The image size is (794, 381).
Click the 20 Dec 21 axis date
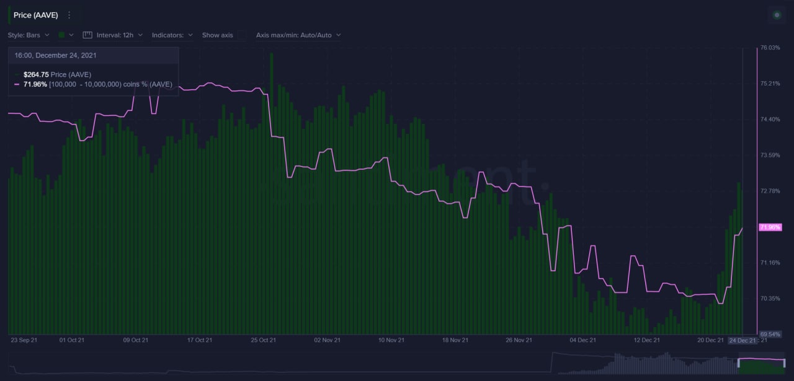pyautogui.click(x=711, y=340)
